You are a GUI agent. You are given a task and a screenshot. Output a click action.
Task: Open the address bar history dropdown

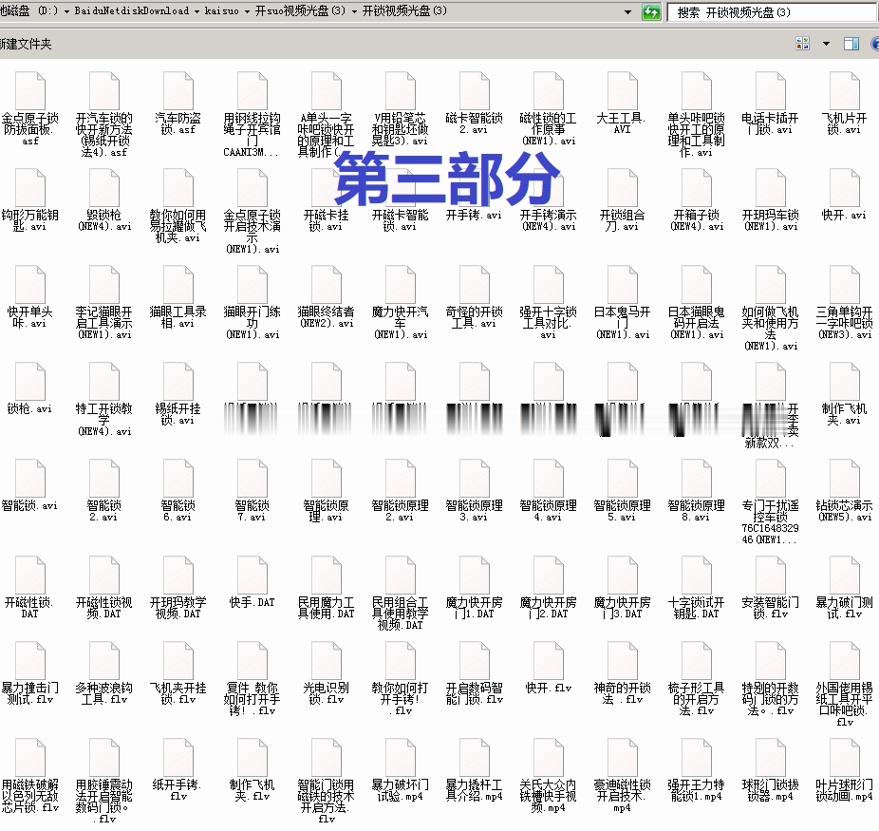(627, 11)
